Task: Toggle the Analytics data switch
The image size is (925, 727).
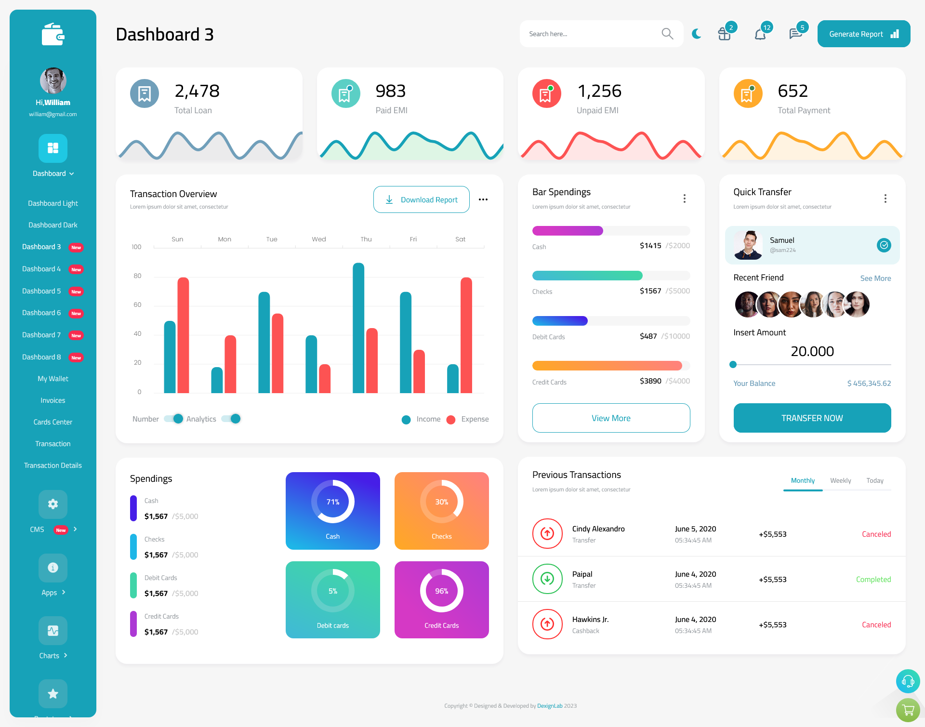Action: pyautogui.click(x=234, y=418)
